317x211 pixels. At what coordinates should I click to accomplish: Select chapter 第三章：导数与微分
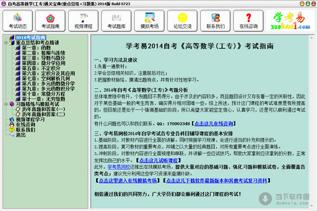pos(43,58)
